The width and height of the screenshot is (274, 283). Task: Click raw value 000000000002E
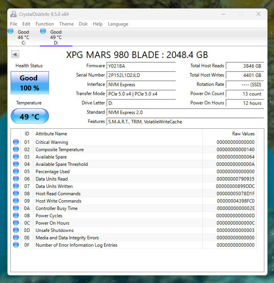(236, 208)
